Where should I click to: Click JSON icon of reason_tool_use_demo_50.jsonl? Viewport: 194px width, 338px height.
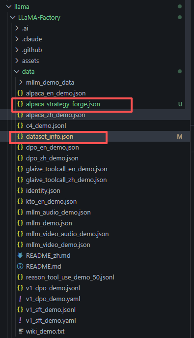point(20,277)
